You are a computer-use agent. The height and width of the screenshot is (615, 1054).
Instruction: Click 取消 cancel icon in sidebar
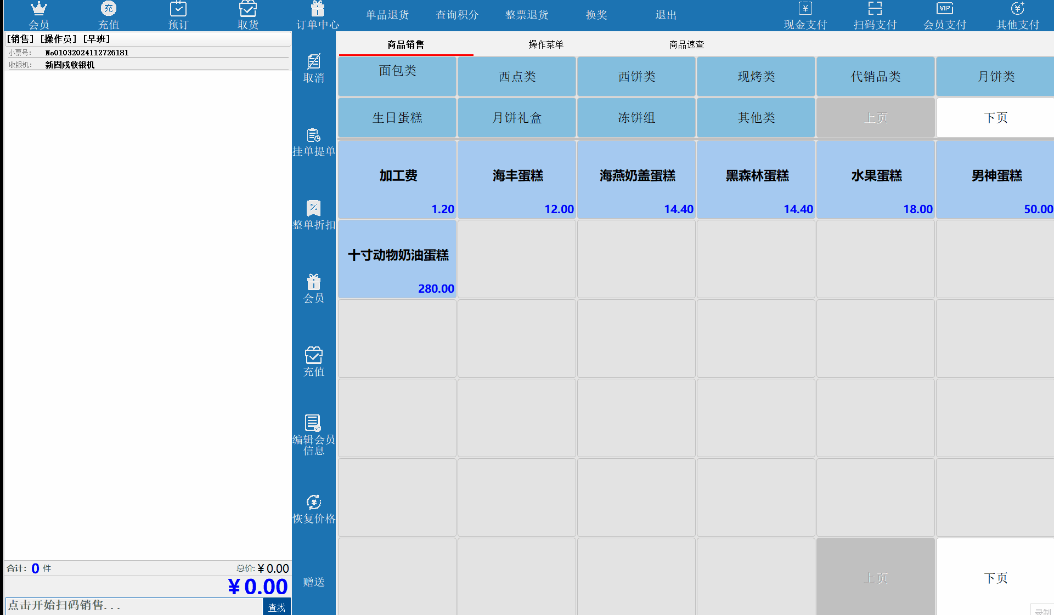[x=313, y=61]
